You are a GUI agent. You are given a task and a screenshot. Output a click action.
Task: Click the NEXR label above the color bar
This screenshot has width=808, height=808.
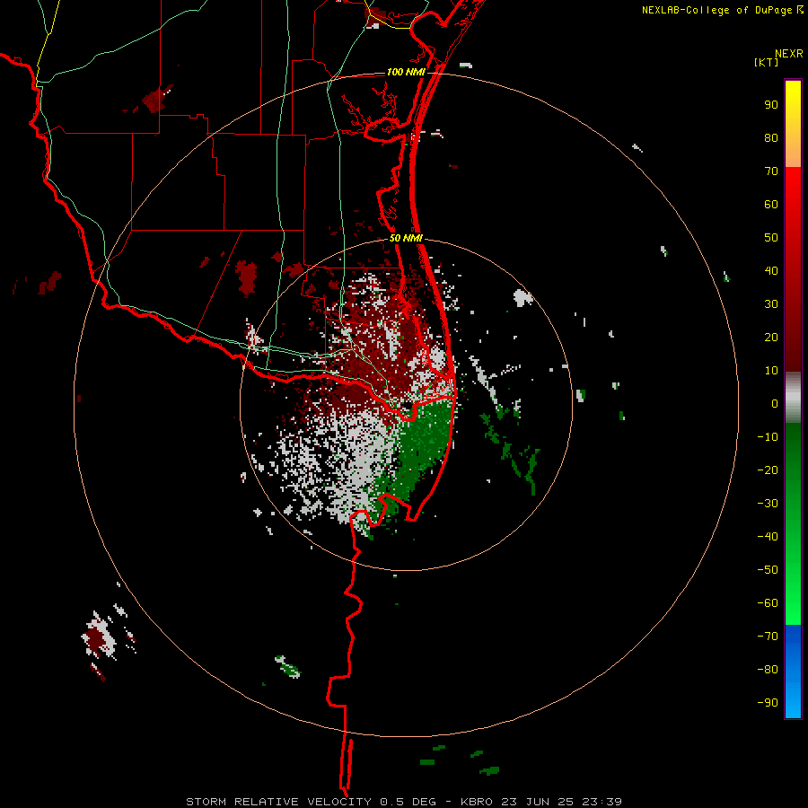[x=788, y=54]
